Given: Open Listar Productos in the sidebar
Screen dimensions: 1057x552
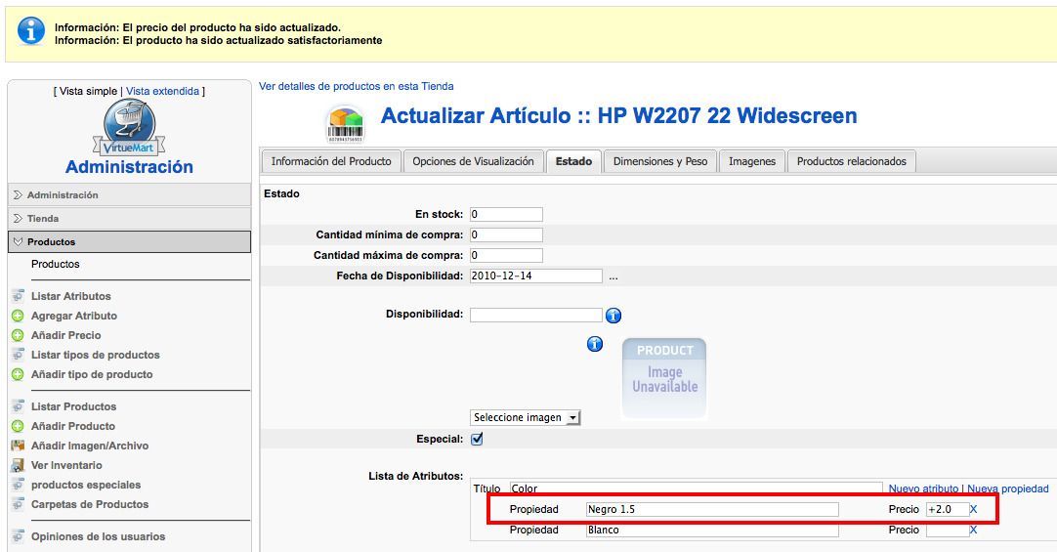Looking at the screenshot, I should click(x=73, y=406).
